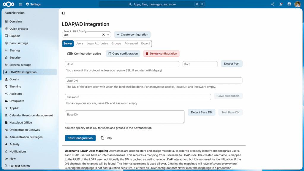The image size is (304, 171).
Task: Open the app grid launcher icon
Action: (20, 4)
